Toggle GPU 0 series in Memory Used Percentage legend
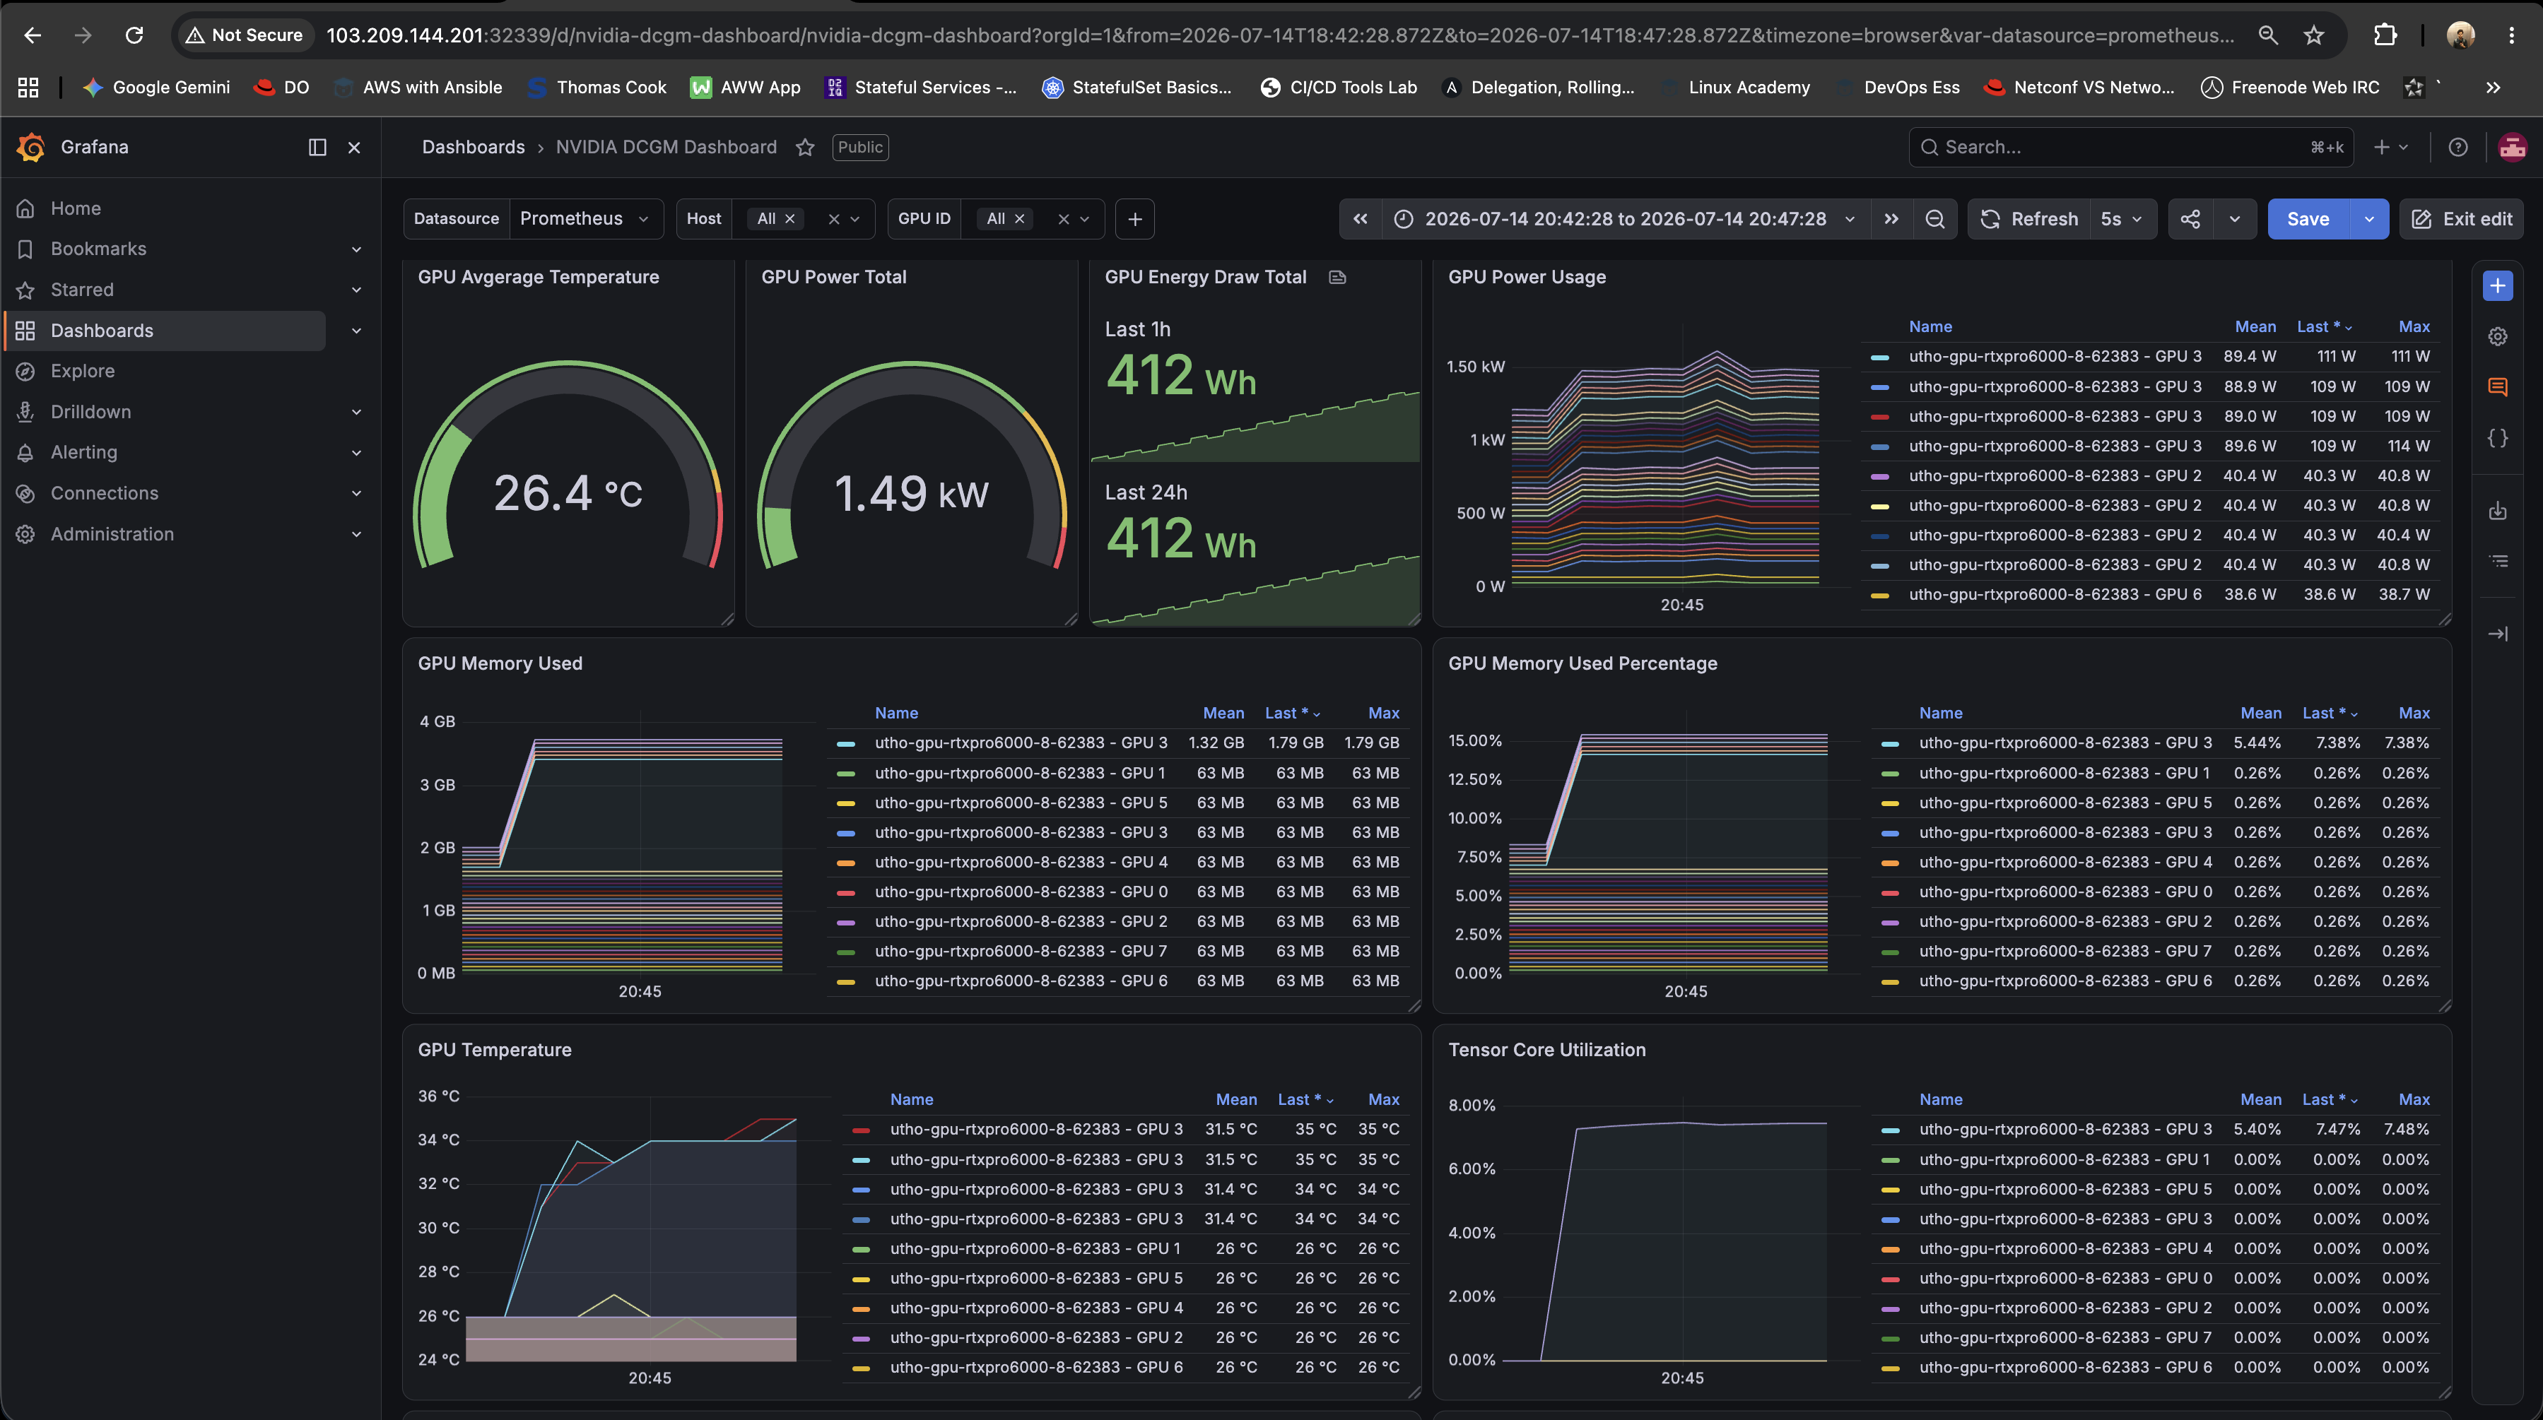The width and height of the screenshot is (2543, 1420). click(2065, 892)
